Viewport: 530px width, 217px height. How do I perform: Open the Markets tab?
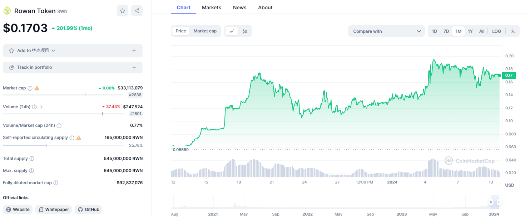(x=212, y=7)
